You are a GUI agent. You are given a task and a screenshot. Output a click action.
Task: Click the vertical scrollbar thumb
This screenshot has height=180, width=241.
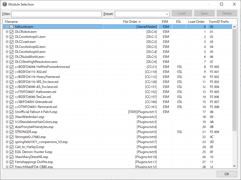[x=234, y=80]
